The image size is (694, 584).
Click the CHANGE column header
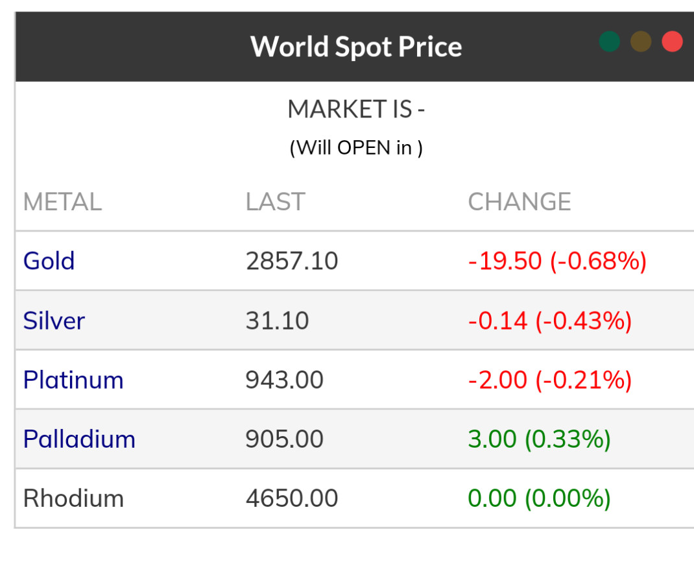coord(520,202)
